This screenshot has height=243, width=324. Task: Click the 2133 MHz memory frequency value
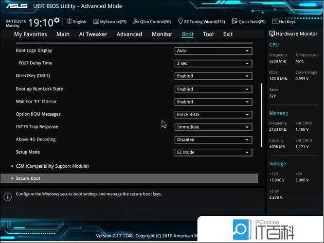click(x=278, y=129)
